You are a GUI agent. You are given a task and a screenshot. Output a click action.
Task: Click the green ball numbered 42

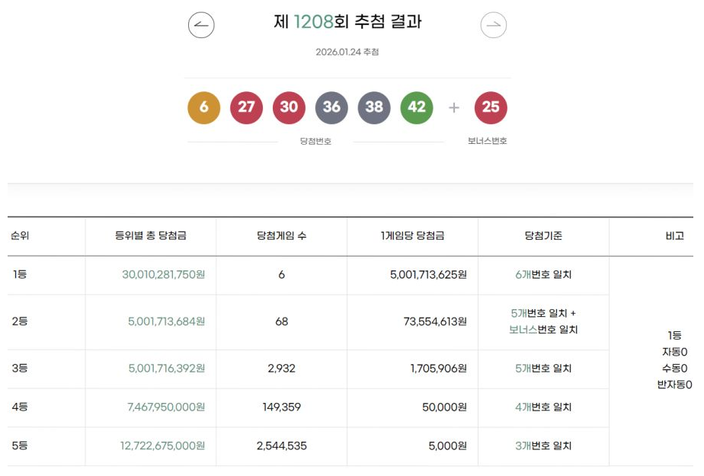coord(417,107)
